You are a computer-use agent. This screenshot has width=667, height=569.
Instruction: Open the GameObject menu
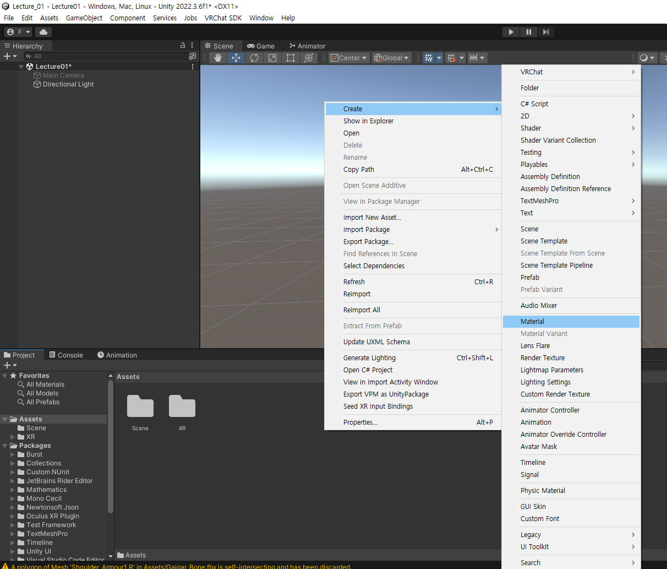pyautogui.click(x=84, y=18)
